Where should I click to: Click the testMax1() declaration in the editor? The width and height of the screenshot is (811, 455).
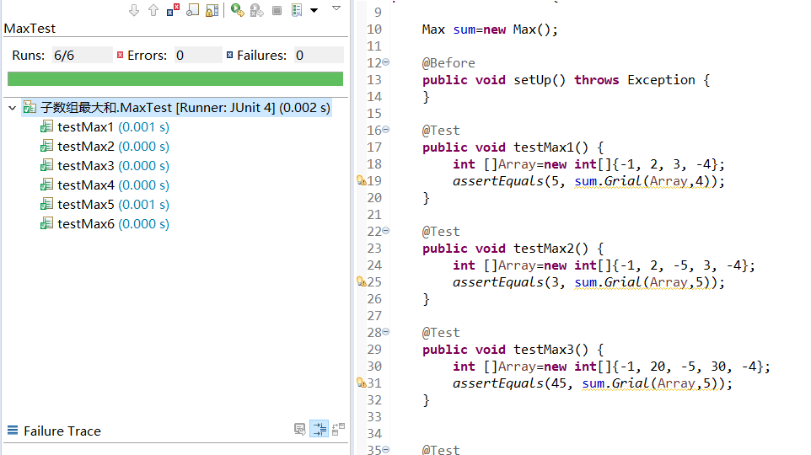click(513, 147)
